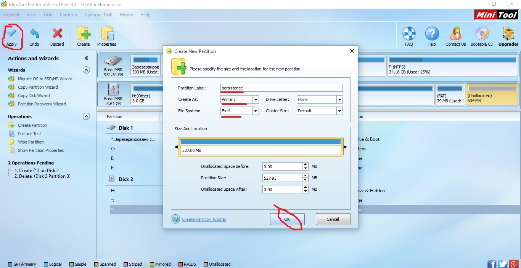Click the Partition Label text field

281,88
